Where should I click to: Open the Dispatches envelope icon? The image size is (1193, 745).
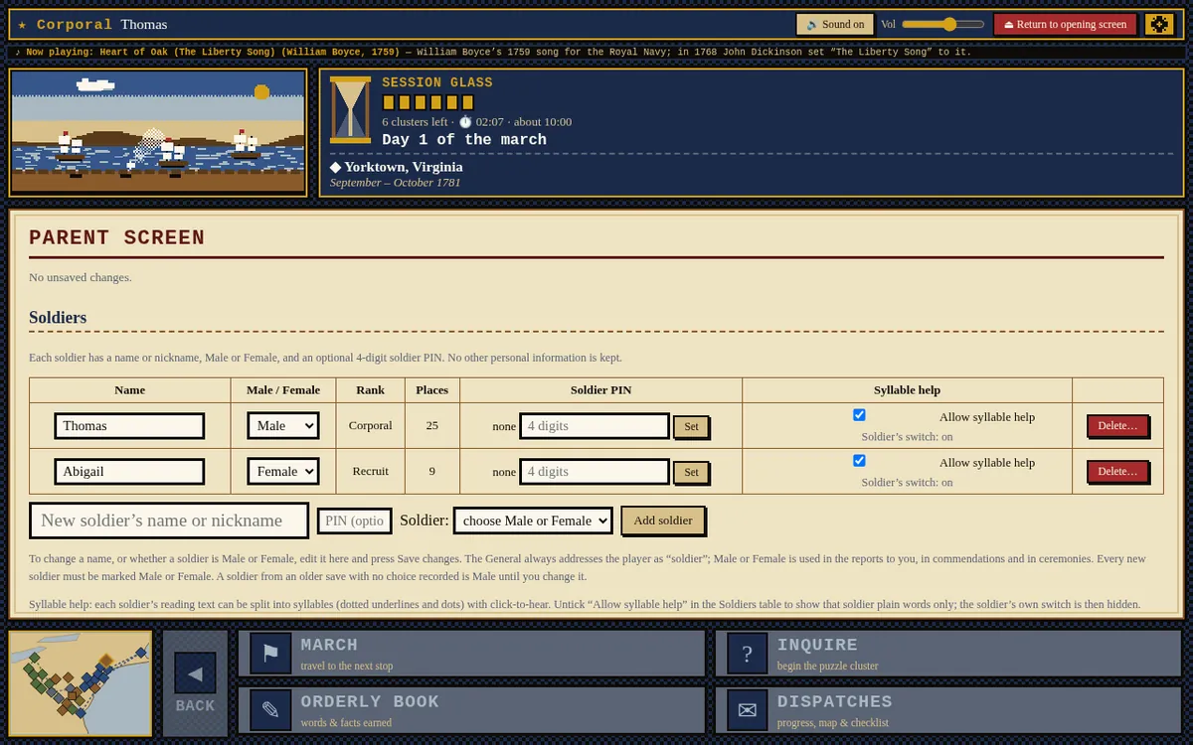(x=748, y=710)
